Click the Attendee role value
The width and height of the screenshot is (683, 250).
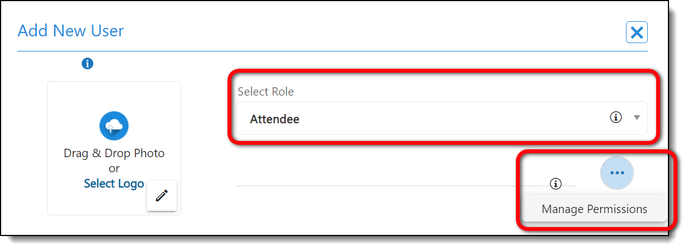274,119
